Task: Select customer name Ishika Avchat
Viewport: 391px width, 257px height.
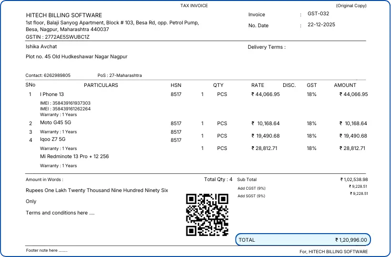Action: [41, 47]
